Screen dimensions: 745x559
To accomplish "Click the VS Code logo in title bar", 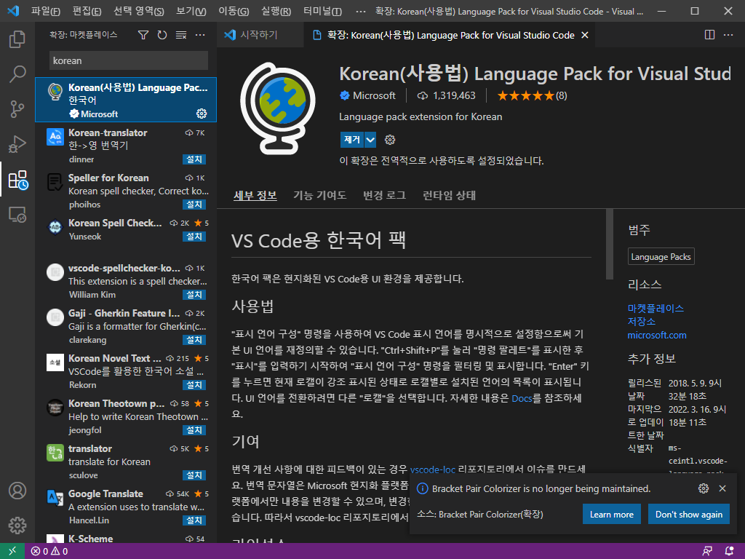I will coord(13,10).
